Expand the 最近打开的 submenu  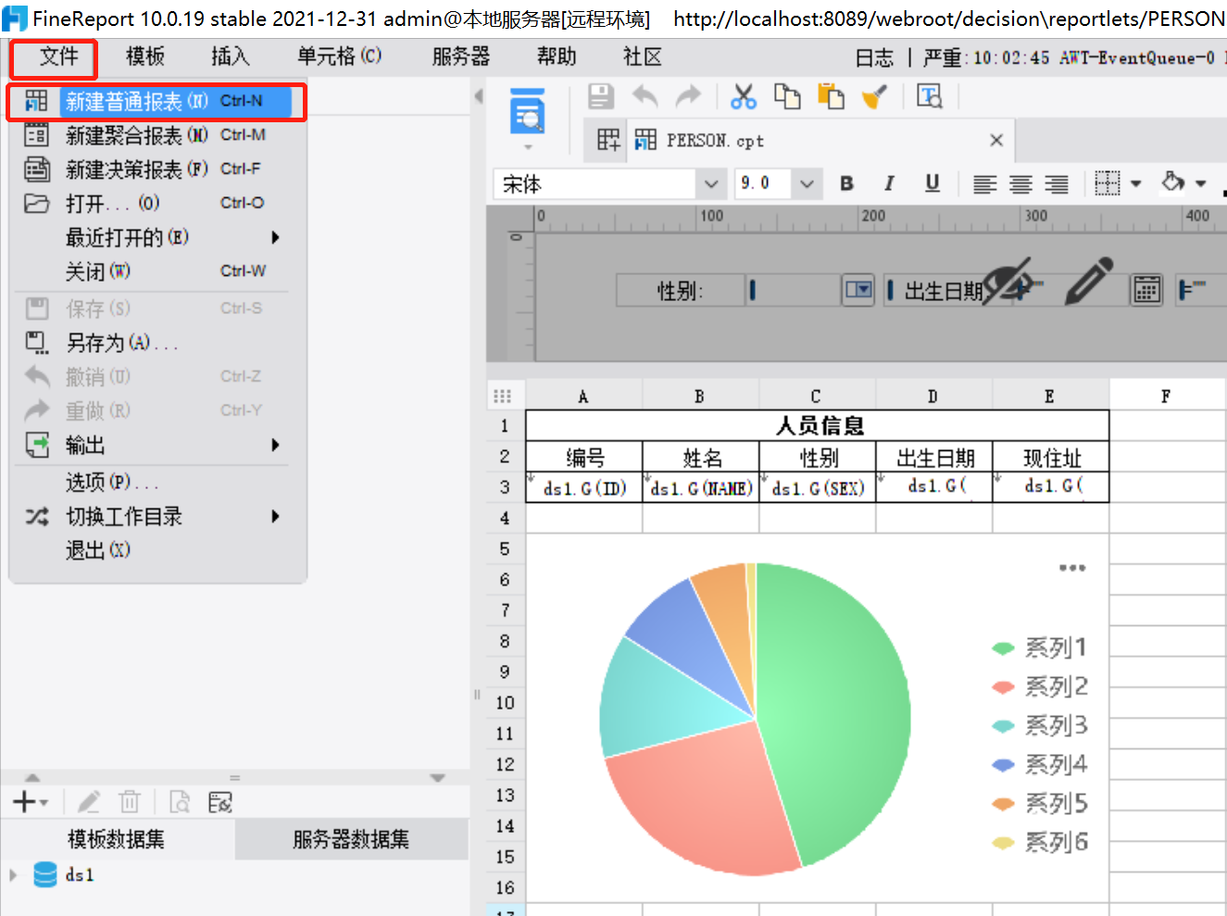pyautogui.click(x=157, y=237)
